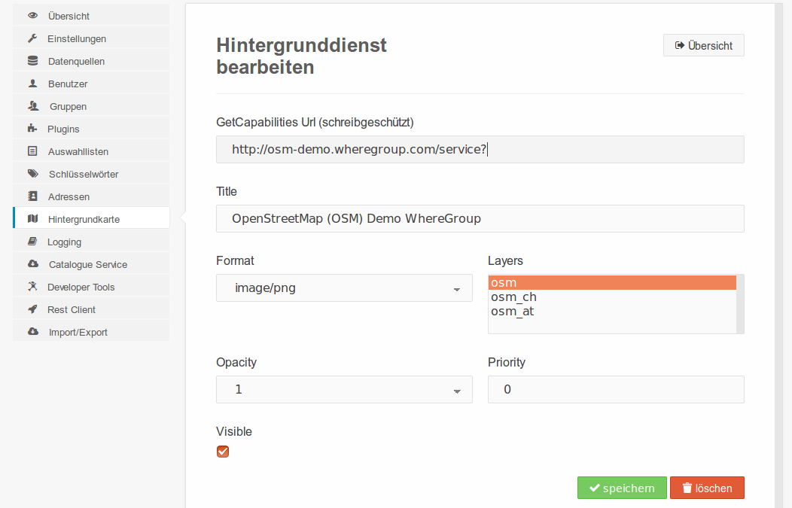
Task: Navigate to Plugins
Action: coord(91,129)
